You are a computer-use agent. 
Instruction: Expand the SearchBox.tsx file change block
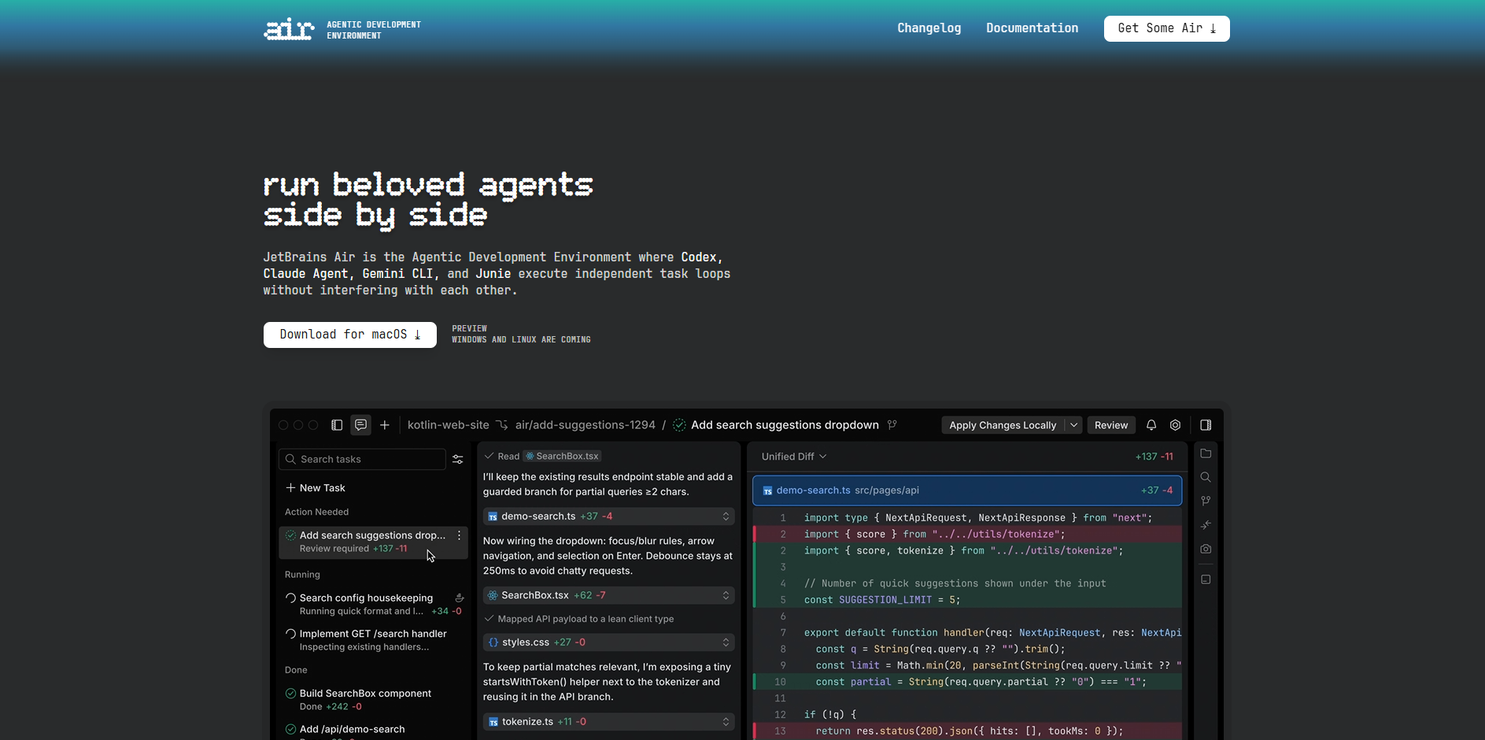pyautogui.click(x=726, y=596)
